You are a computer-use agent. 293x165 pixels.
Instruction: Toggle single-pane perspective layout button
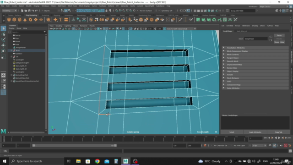(3, 75)
